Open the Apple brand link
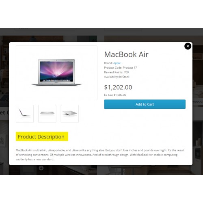The width and height of the screenshot is (203, 203). (x=117, y=63)
